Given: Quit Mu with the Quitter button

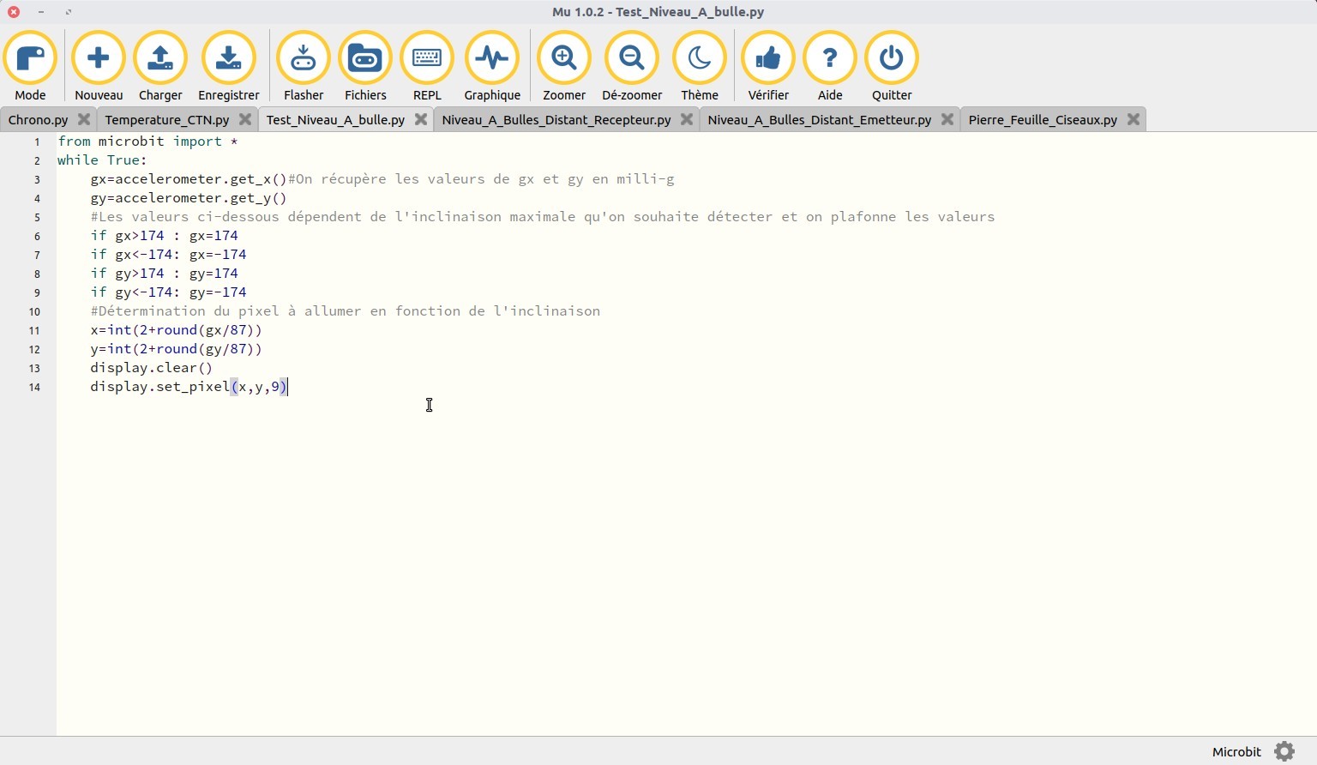Looking at the screenshot, I should click(892, 59).
